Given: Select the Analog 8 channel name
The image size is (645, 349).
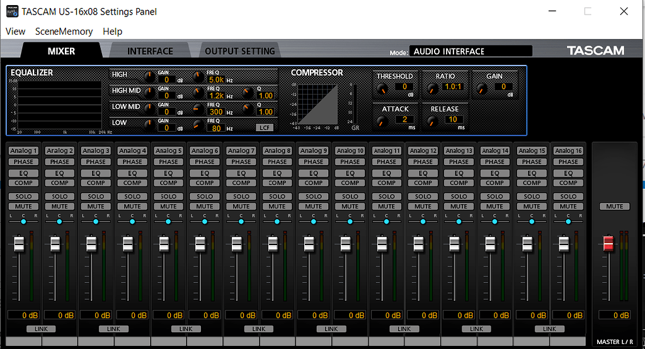Looking at the screenshot, I should pyautogui.click(x=277, y=151).
